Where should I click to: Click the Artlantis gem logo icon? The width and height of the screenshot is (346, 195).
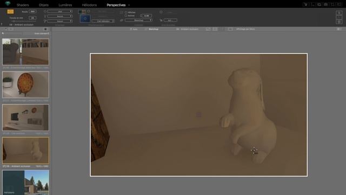click(x=8, y=4)
